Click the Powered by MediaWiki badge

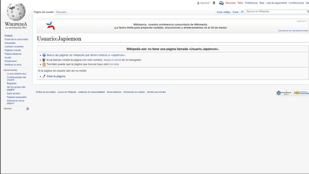(x=301, y=93)
